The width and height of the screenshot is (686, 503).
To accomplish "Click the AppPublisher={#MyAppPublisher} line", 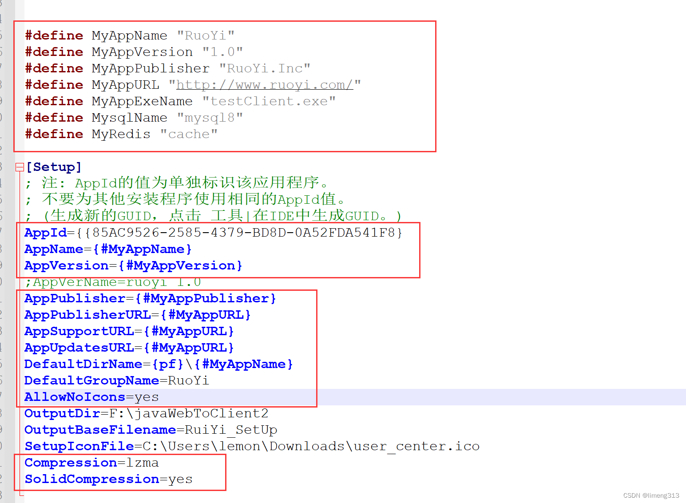I will tap(151, 298).
